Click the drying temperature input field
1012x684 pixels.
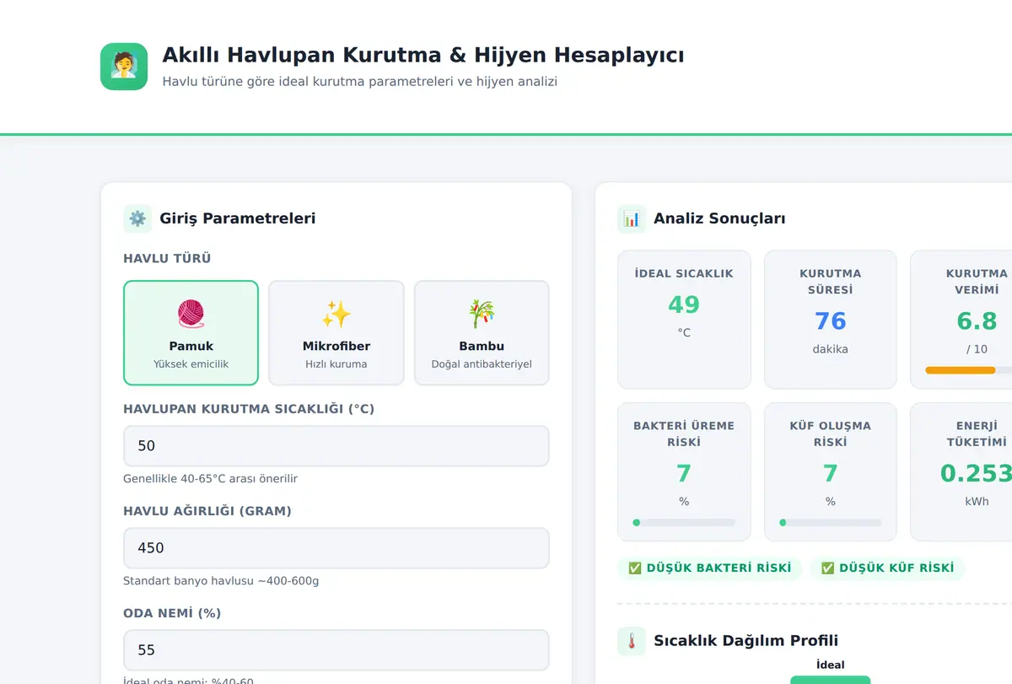(x=336, y=446)
